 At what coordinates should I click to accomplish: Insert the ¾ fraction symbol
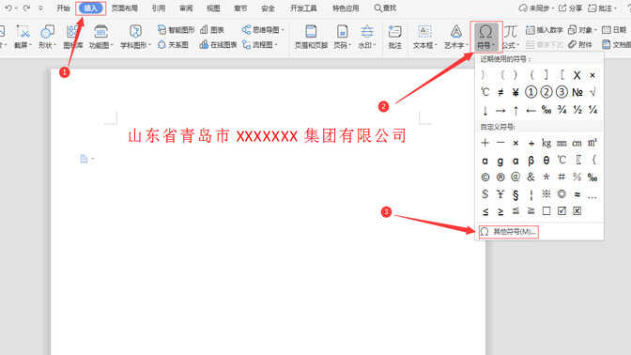562,110
